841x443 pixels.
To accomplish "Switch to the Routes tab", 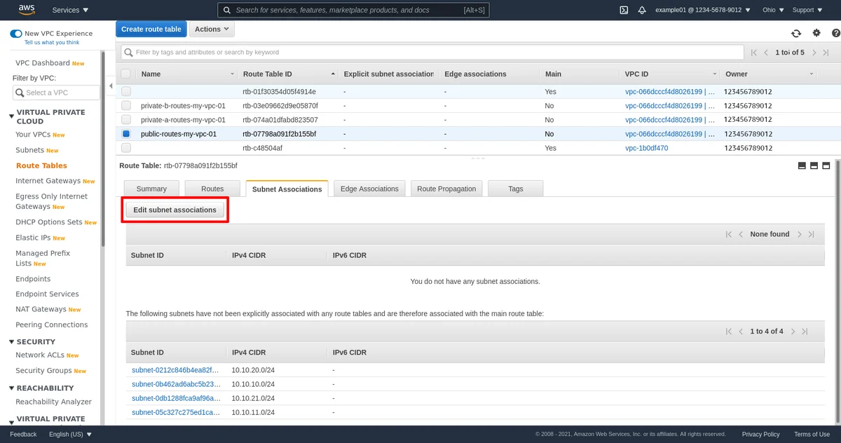I will point(212,189).
